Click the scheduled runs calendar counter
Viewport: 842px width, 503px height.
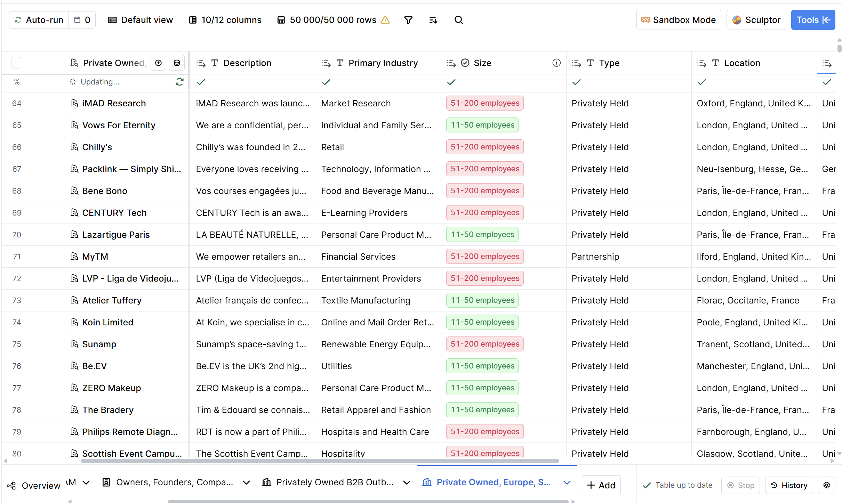pyautogui.click(x=82, y=20)
